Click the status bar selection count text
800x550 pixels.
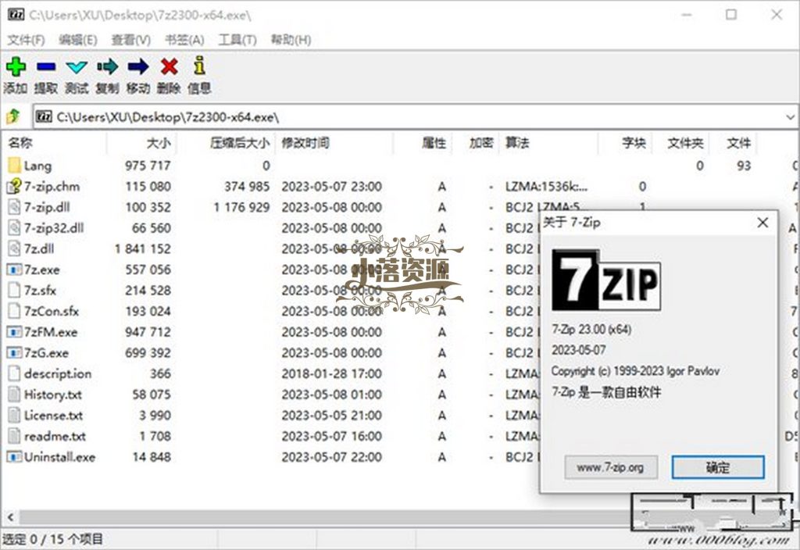52,539
